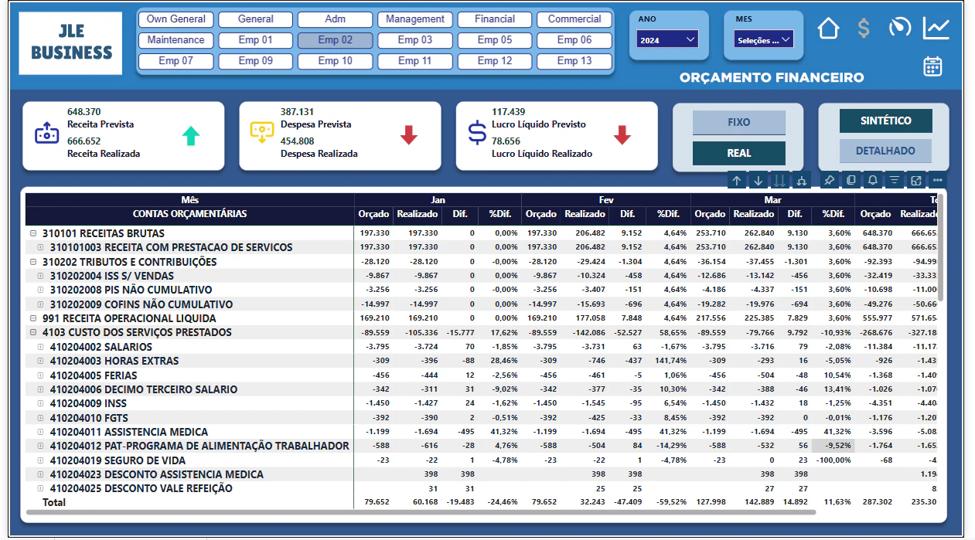Open the visual filters icon

point(895,180)
